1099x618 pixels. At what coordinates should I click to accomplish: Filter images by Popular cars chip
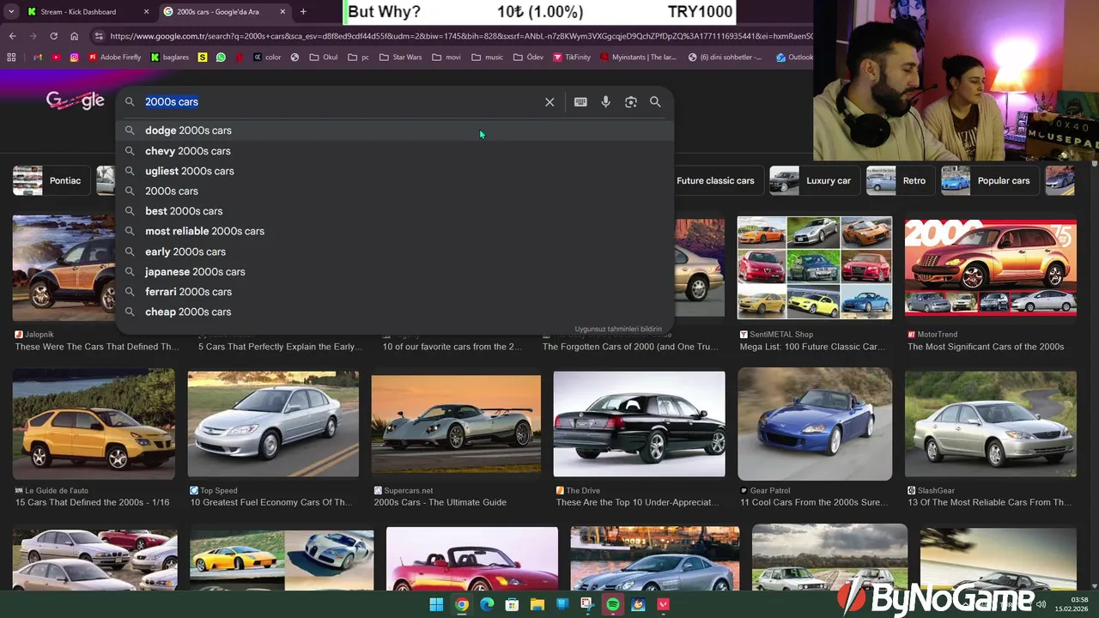tap(988, 181)
